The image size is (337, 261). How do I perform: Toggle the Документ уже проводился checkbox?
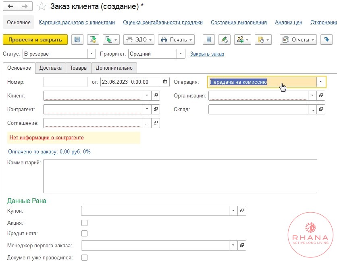[x=85, y=257]
